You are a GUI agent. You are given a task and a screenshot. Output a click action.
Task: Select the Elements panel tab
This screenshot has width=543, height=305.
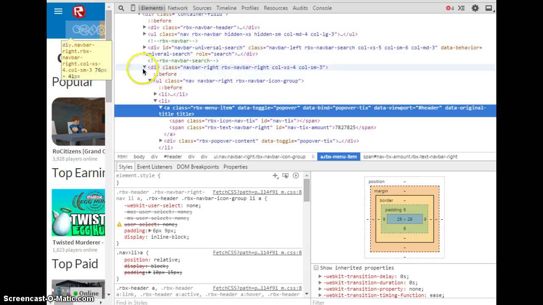152,8
